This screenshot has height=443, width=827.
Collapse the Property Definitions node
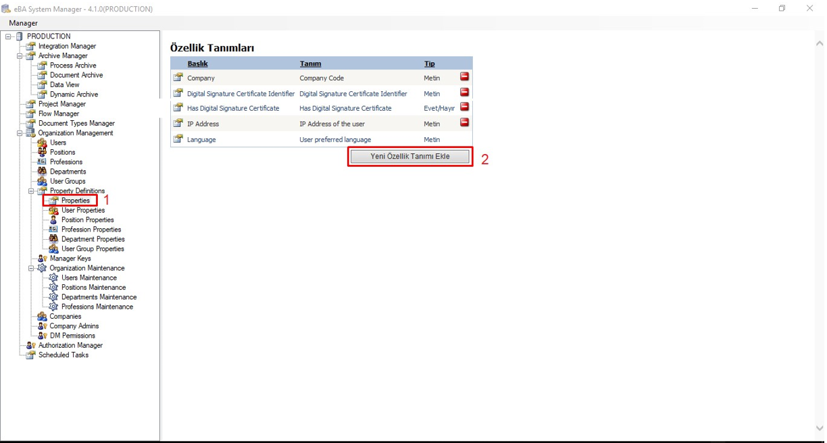coord(31,191)
